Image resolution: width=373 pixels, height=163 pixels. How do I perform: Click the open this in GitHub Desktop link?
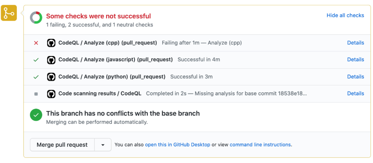tap(178, 145)
